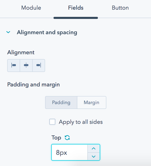Image resolution: width=151 pixels, height=166 pixels.
Task: Increase Top padding with up arrow
Action: point(94,149)
